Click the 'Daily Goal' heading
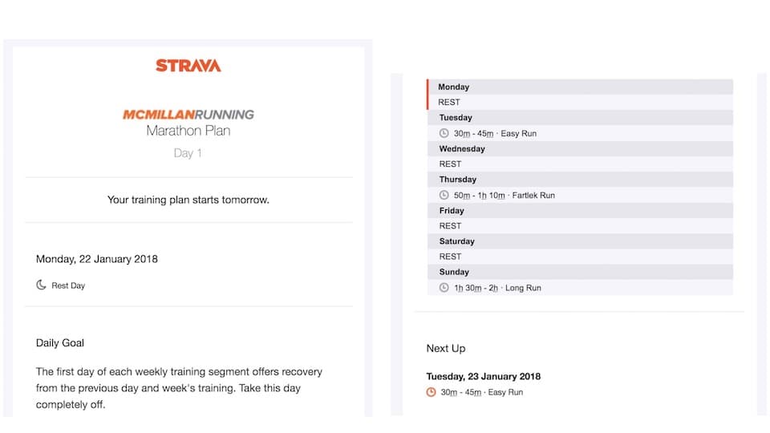 click(x=60, y=342)
